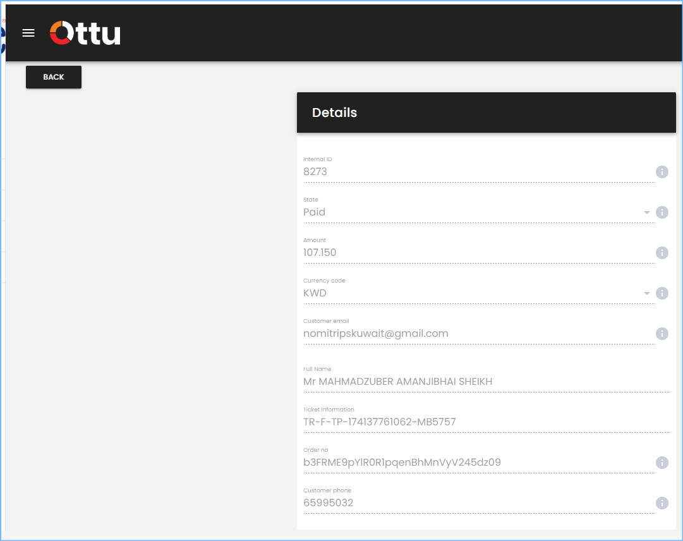Click the Amount field 107.150
This screenshot has height=541, width=683.
(479, 253)
